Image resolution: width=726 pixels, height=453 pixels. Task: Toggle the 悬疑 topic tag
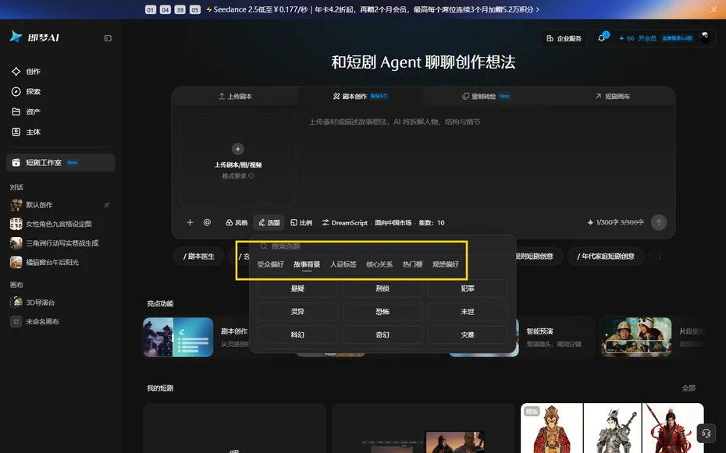tap(297, 288)
